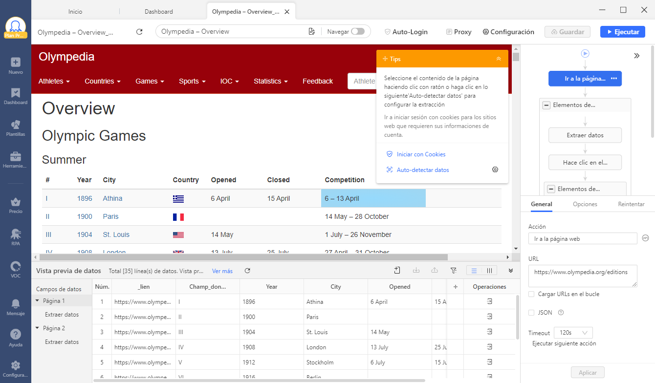Open VOC icon in sidebar
Viewport: 655px width, 383px height.
coord(16,266)
